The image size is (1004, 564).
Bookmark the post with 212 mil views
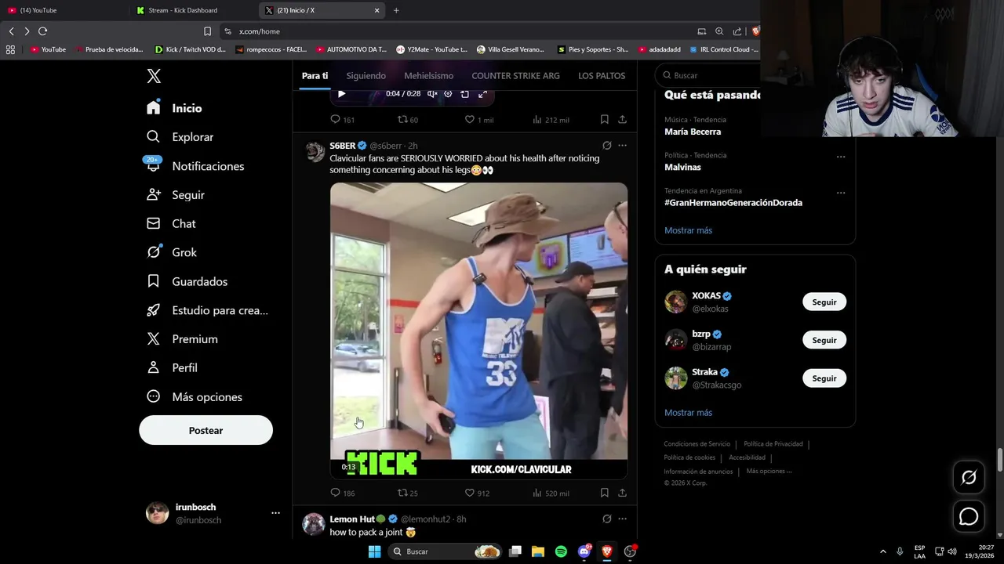point(604,120)
